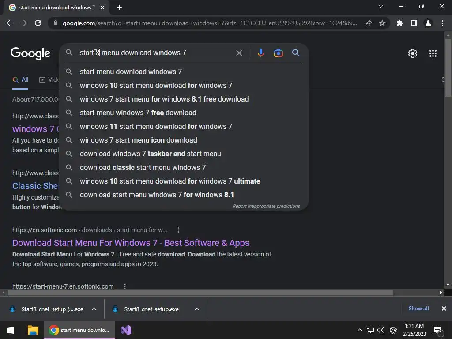The width and height of the screenshot is (452, 339).
Task: Open the Chrome extensions puzzle icon
Action: click(x=399, y=23)
